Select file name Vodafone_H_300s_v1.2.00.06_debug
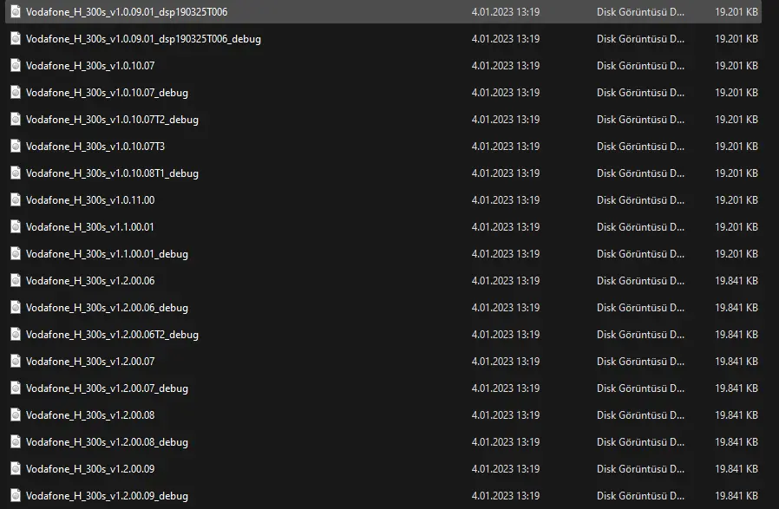This screenshot has height=509, width=779. tap(107, 307)
